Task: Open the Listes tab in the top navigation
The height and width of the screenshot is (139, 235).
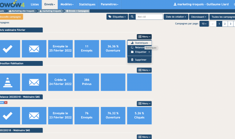Action: 35,5
